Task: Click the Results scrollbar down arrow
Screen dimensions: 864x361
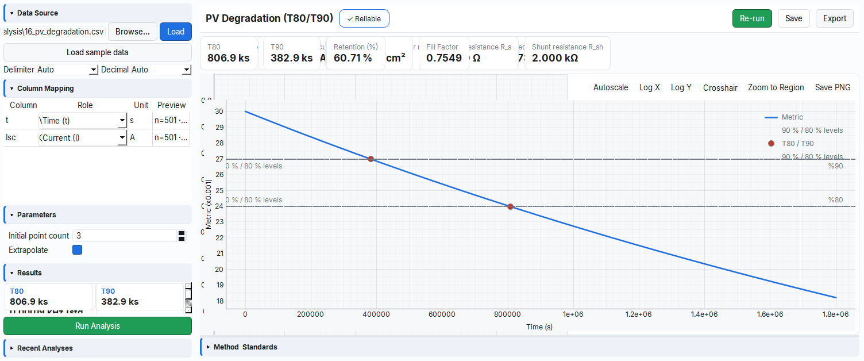Action: pos(188,310)
